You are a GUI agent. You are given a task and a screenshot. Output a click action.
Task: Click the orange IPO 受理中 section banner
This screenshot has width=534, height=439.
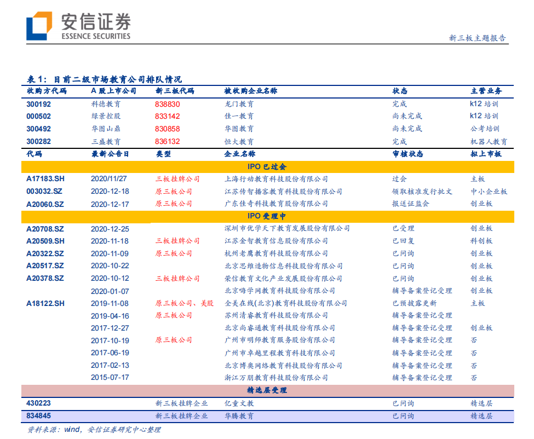pyautogui.click(x=267, y=216)
